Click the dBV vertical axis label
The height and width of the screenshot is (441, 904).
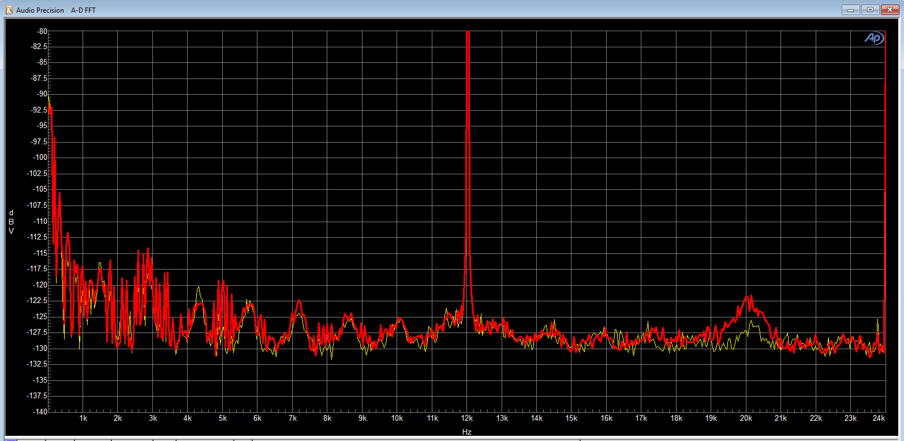click(11, 222)
